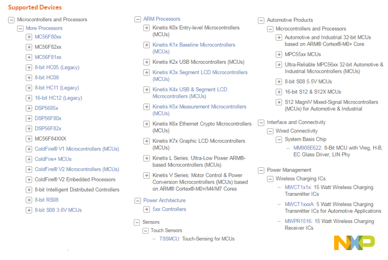Open the MM908E622 product link
This screenshot has width=388, height=260.
[x=307, y=148]
